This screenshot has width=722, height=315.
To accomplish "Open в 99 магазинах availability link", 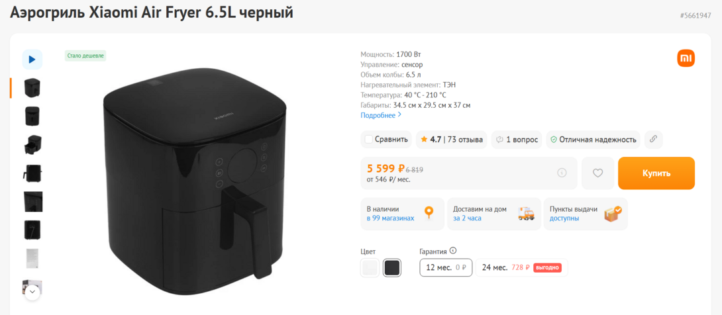I will pyautogui.click(x=390, y=218).
